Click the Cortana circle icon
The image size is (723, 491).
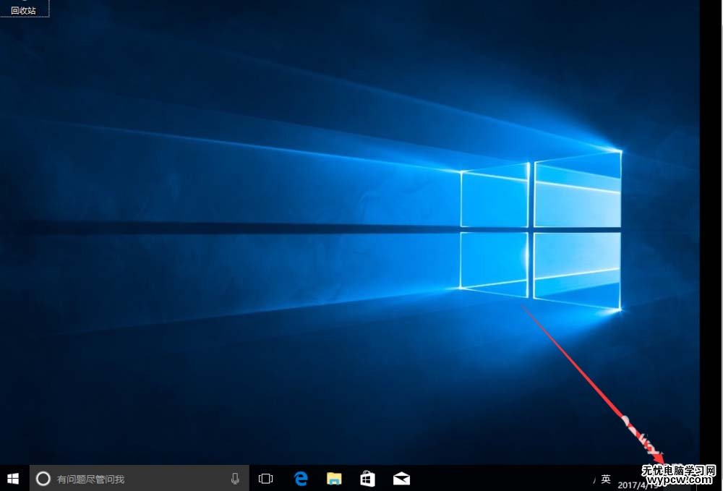click(43, 479)
